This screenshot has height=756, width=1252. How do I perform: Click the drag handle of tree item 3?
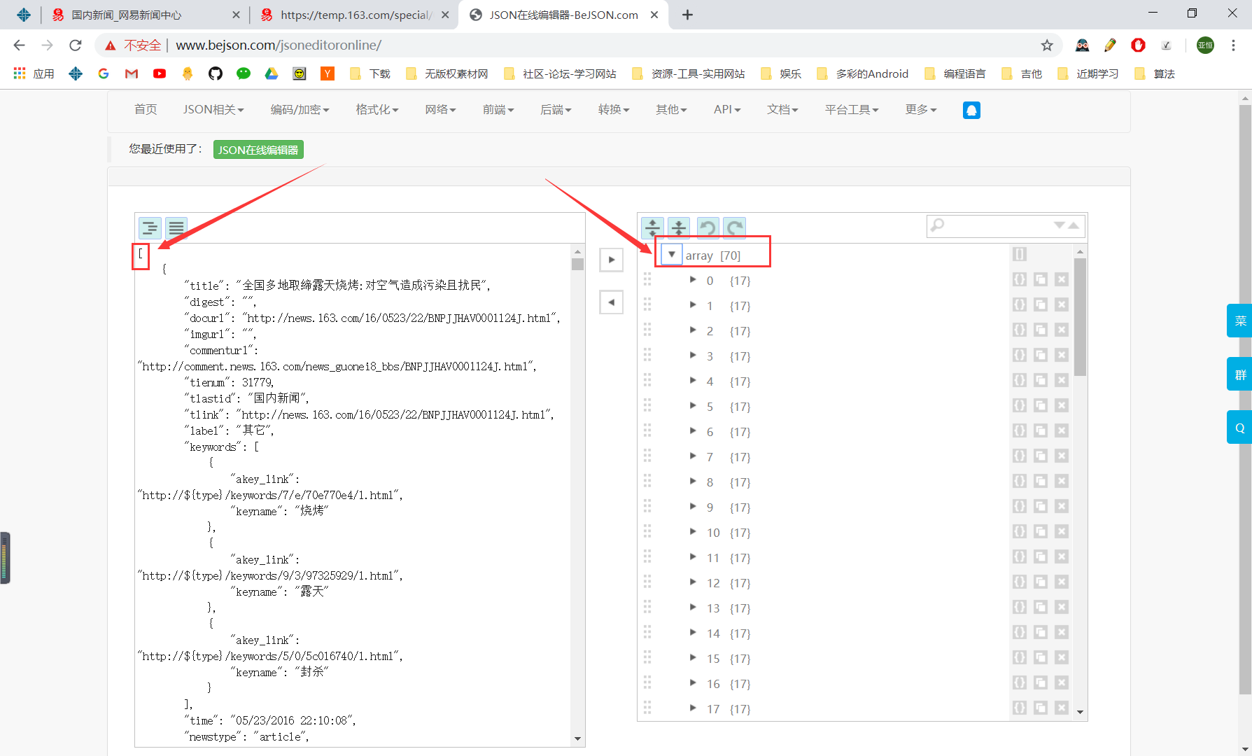click(x=647, y=356)
